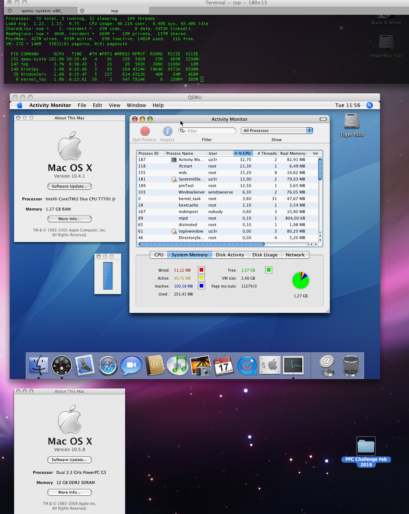Open the File menu
This screenshot has height=514, width=409.
[x=82, y=105]
